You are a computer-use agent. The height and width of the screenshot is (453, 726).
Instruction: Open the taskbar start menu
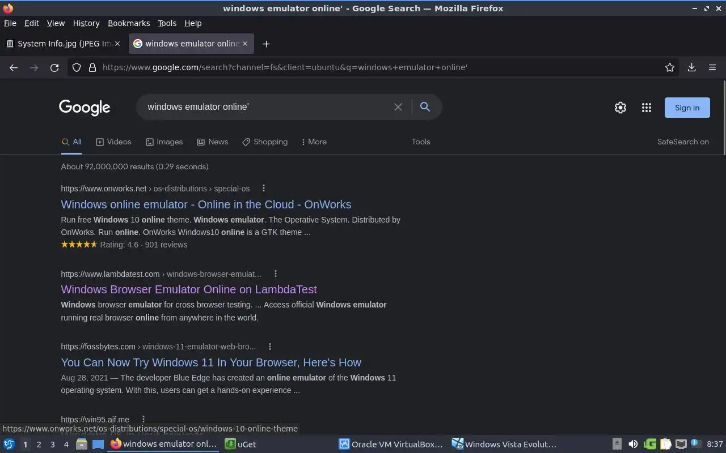pyautogui.click(x=9, y=445)
